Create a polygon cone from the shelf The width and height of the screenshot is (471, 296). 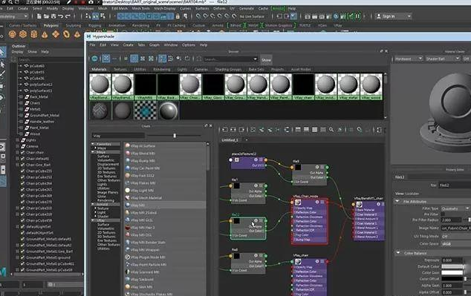(x=45, y=34)
